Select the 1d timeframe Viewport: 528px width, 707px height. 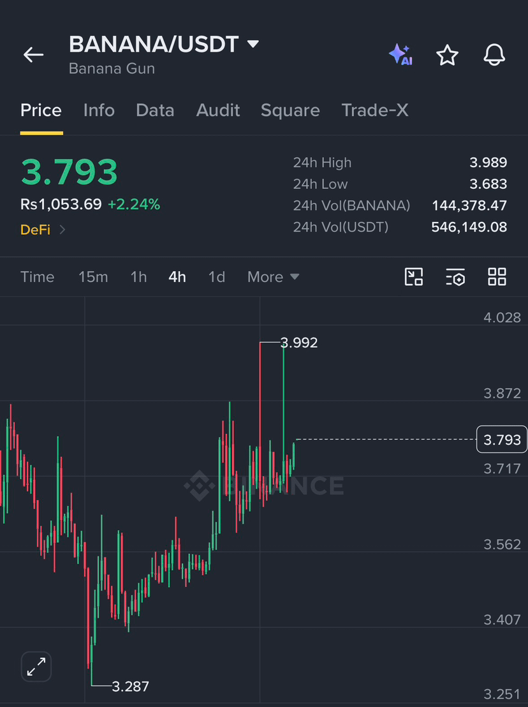[217, 277]
